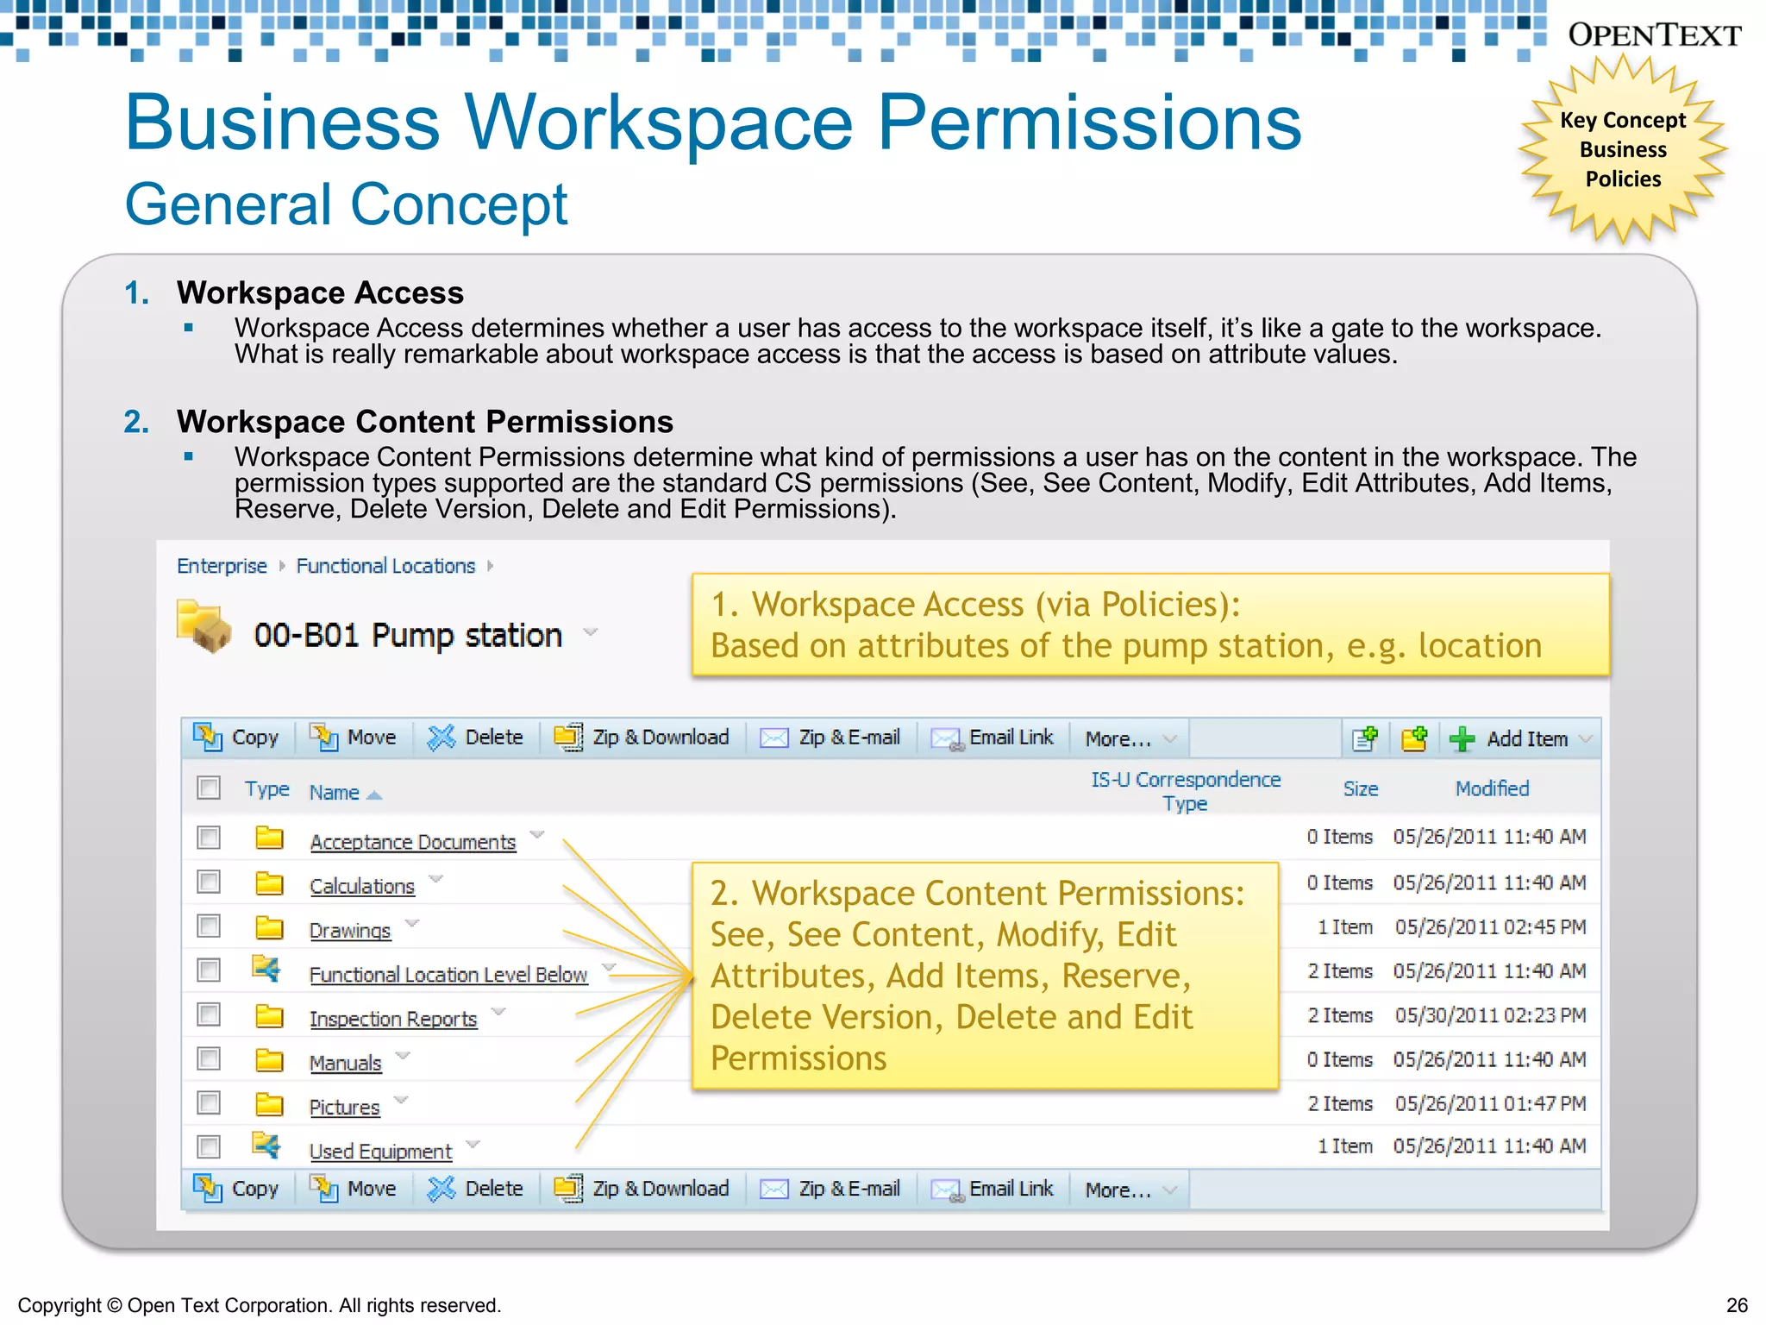
Task: Open the Inspection Reports link
Action: (393, 1019)
